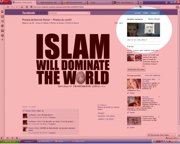Click the Rechercher des amis button
This screenshot has height=144, width=180.
(136, 69)
